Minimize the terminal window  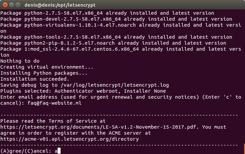coord(12,5)
